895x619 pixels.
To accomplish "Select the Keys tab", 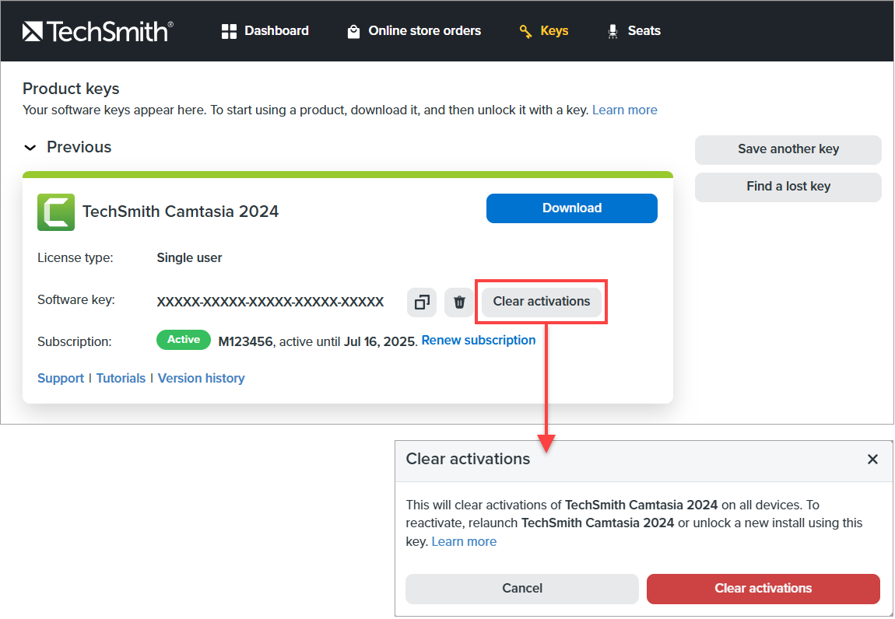I will click(x=544, y=31).
